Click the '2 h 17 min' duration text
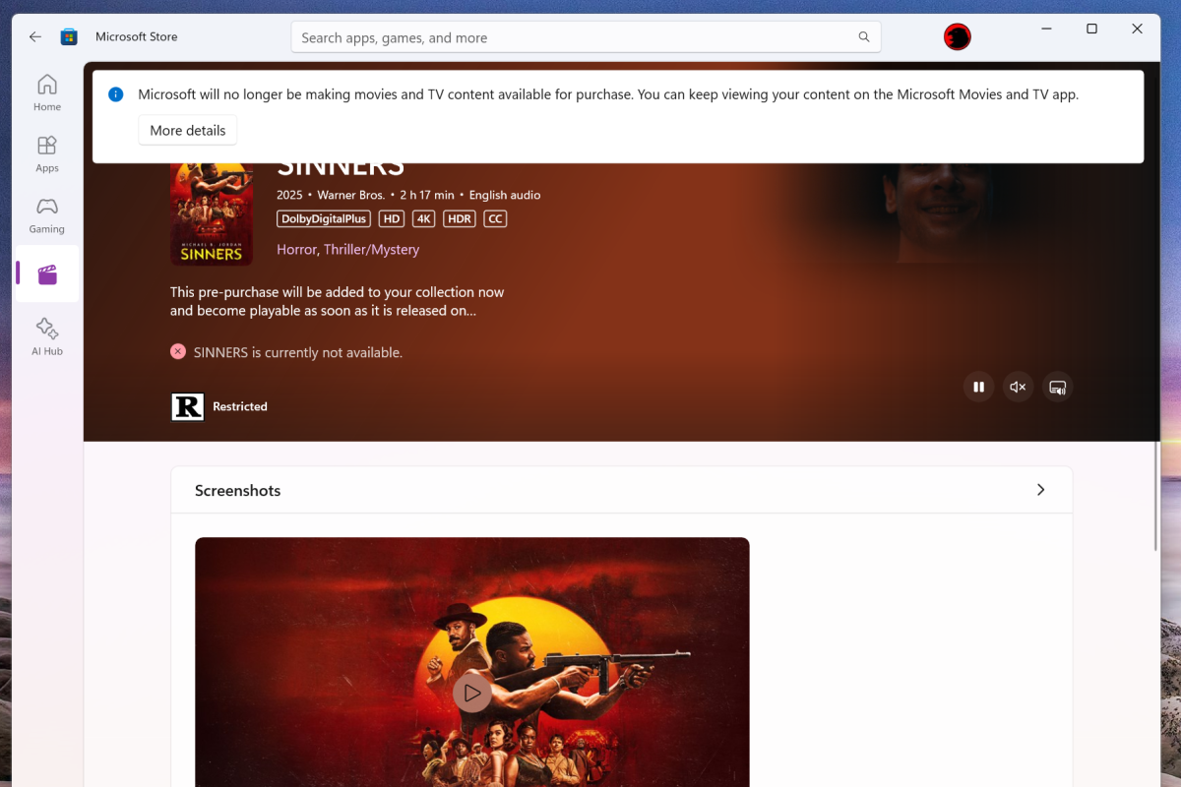1181x787 pixels. pyautogui.click(x=426, y=195)
